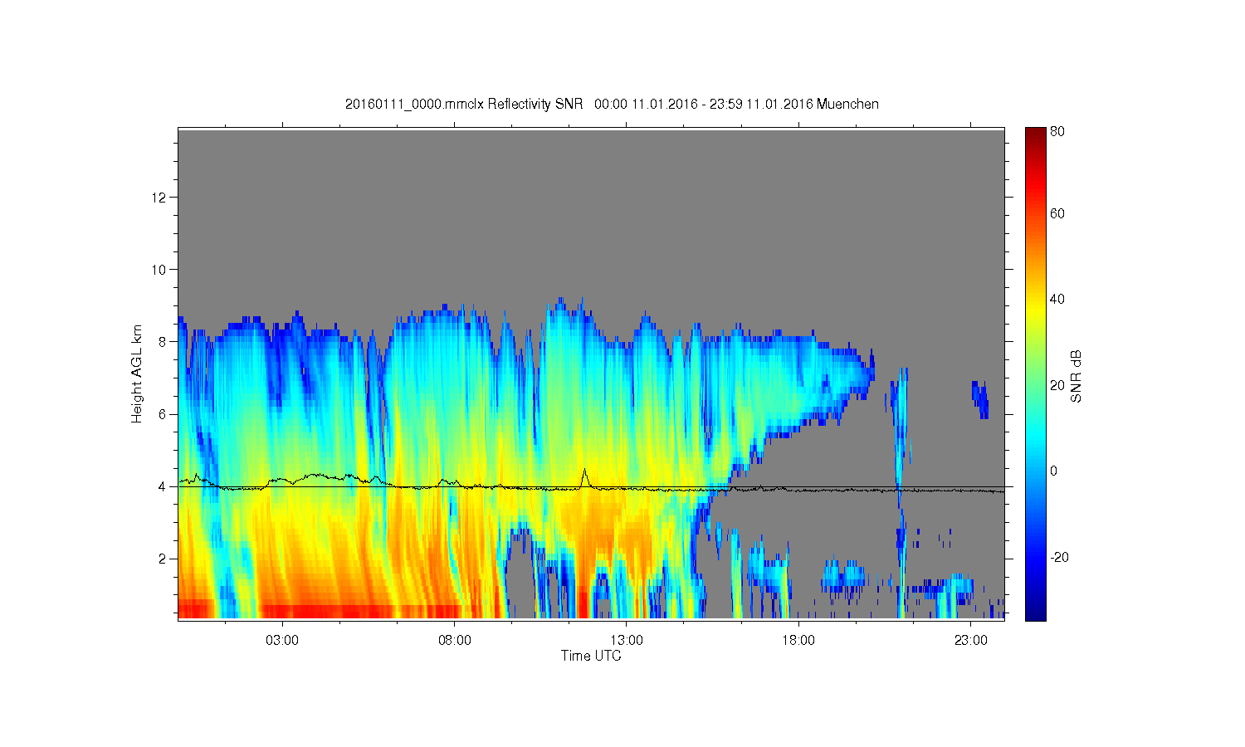Click the height tick label '8'
Image resolution: width=1245 pixels, height=747 pixels.
[x=161, y=341]
